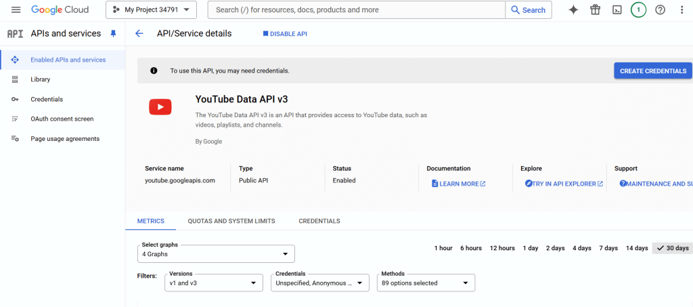Expand the Versions filter dropdown

pos(214,283)
